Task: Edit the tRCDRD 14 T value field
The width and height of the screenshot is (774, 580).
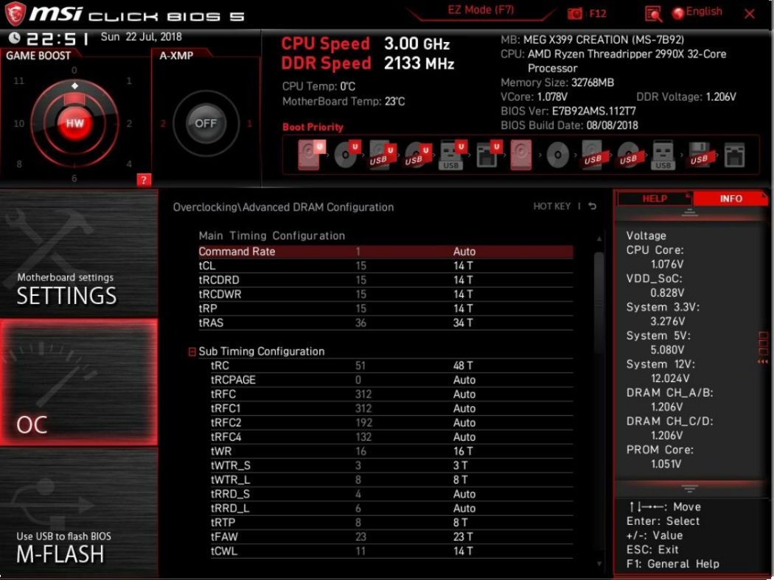Action: coord(463,280)
